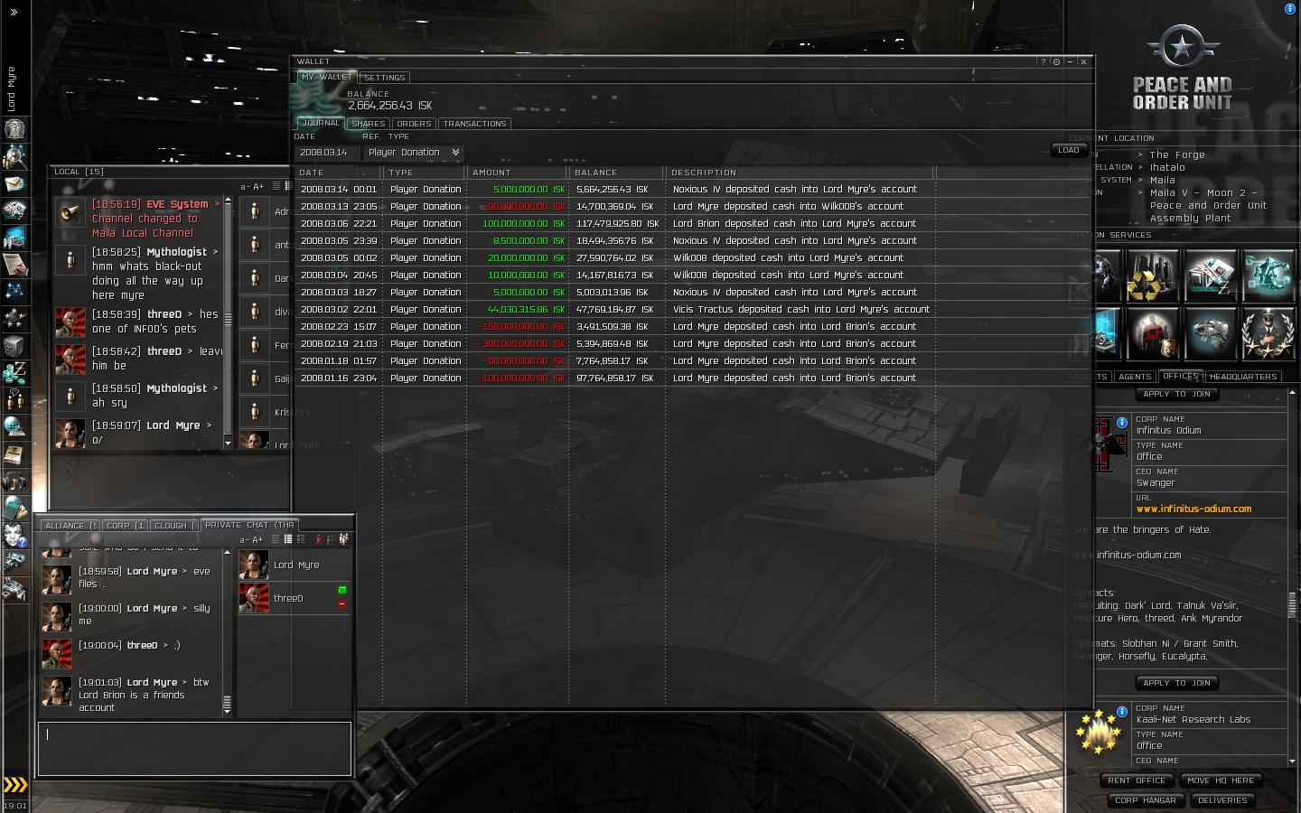Decrease the private chat font size with a-
The width and height of the screenshot is (1301, 813).
tap(244, 540)
